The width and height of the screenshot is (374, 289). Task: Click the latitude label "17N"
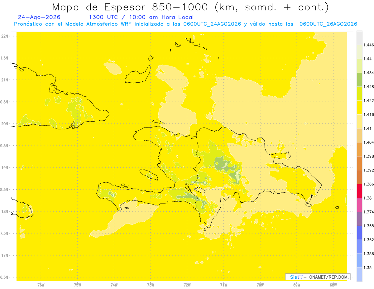pos(5,255)
